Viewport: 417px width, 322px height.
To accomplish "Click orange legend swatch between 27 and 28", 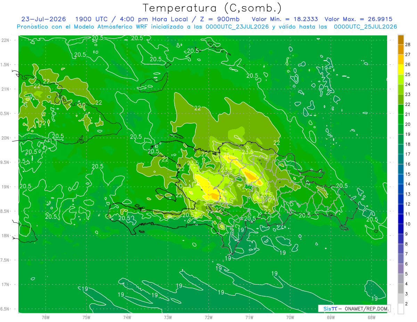I will pyautogui.click(x=401, y=49).
